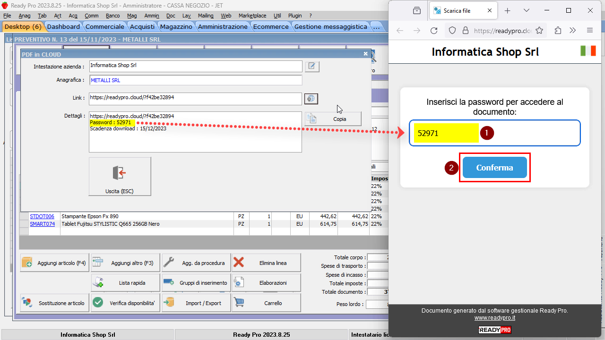The image size is (605, 340).
Task: Switch to the Ecommerce tab
Action: click(271, 27)
